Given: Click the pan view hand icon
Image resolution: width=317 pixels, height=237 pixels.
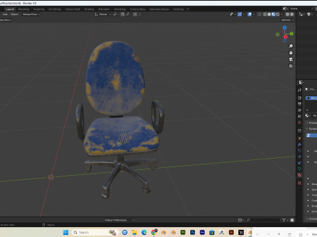Looking at the screenshot, I should (x=291, y=53).
